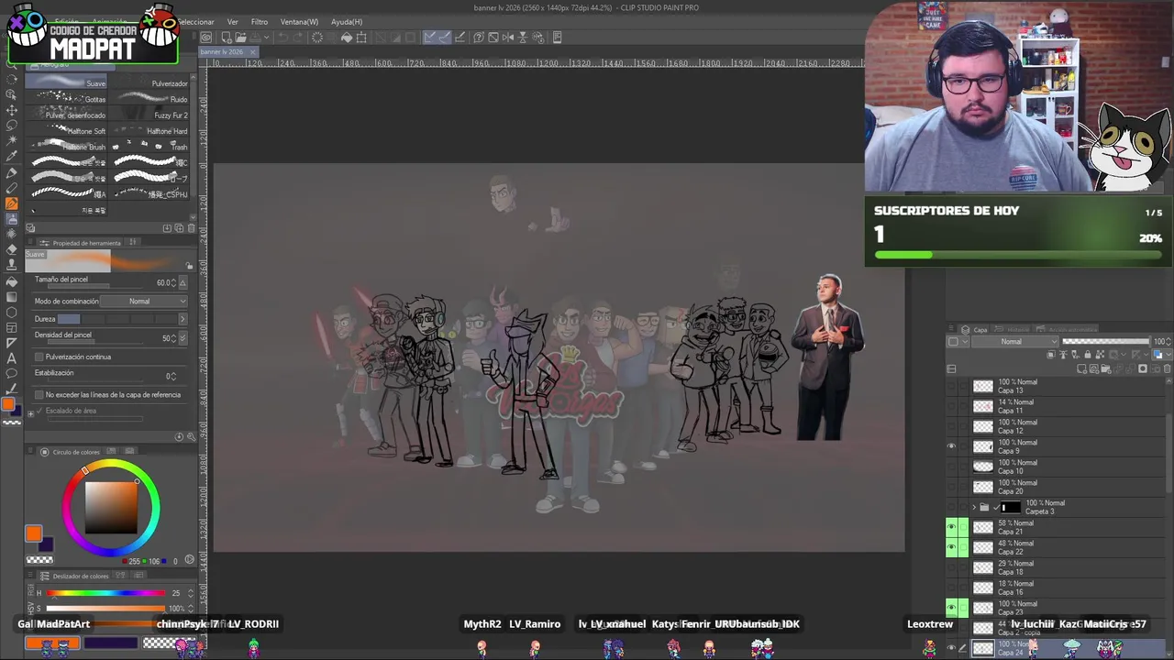
Task: Select the Gradient tool
Action: tap(11, 297)
